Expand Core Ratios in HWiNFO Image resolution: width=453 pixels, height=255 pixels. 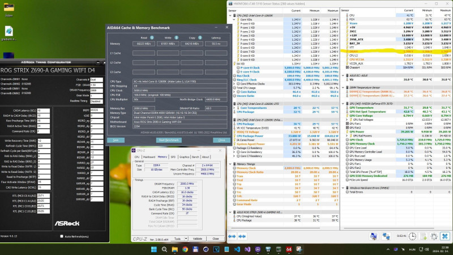pyautogui.click(x=234, y=92)
